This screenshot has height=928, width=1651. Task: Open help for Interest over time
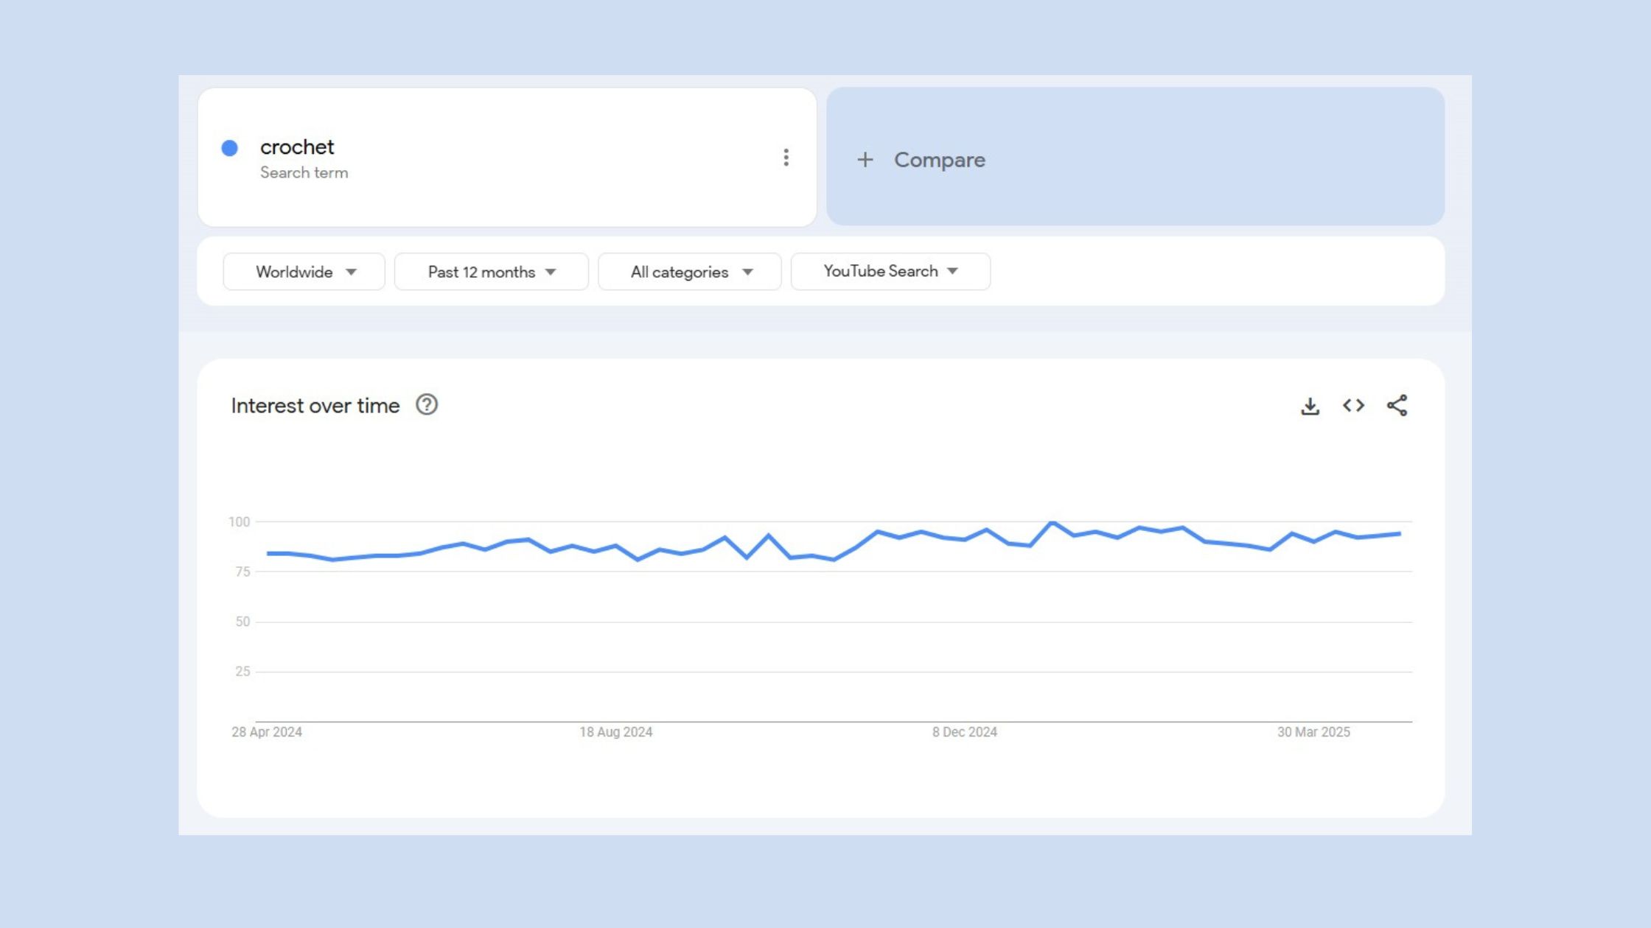click(x=427, y=405)
